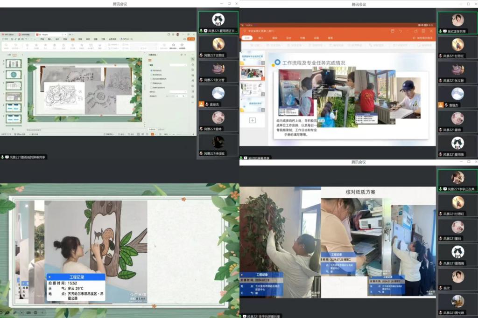Select the bottom fill radio option in properties pane
The width and height of the screenshot is (478, 318).
(x=152, y=87)
